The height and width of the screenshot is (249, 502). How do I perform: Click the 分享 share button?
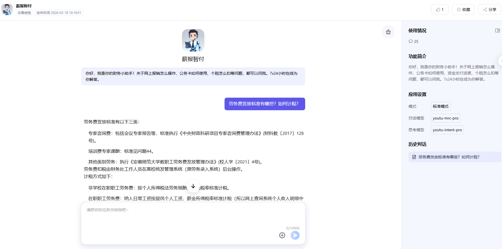tap(489, 10)
